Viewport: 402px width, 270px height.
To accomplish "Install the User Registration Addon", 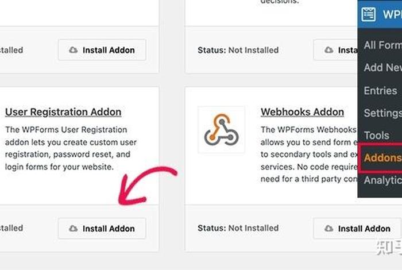I will pyautogui.click(x=102, y=229).
